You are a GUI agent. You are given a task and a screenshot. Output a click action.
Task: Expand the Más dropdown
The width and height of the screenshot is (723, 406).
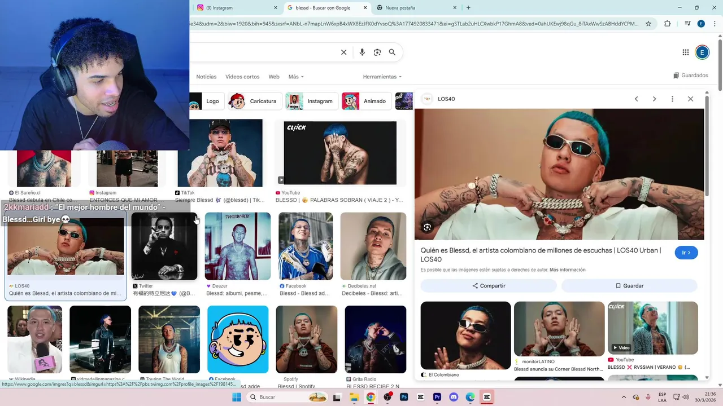[x=296, y=77]
